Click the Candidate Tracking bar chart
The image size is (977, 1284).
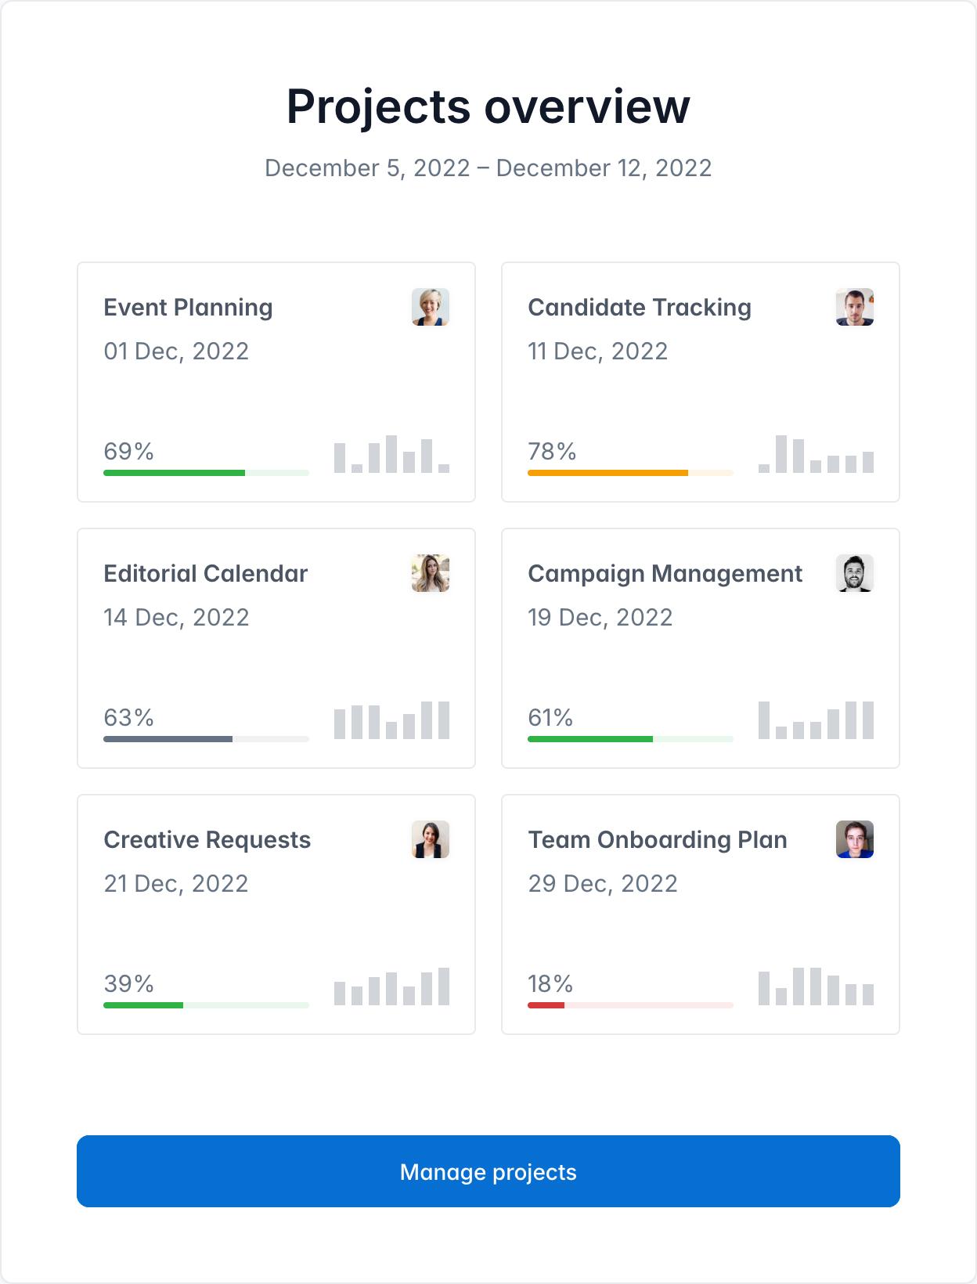[816, 455]
